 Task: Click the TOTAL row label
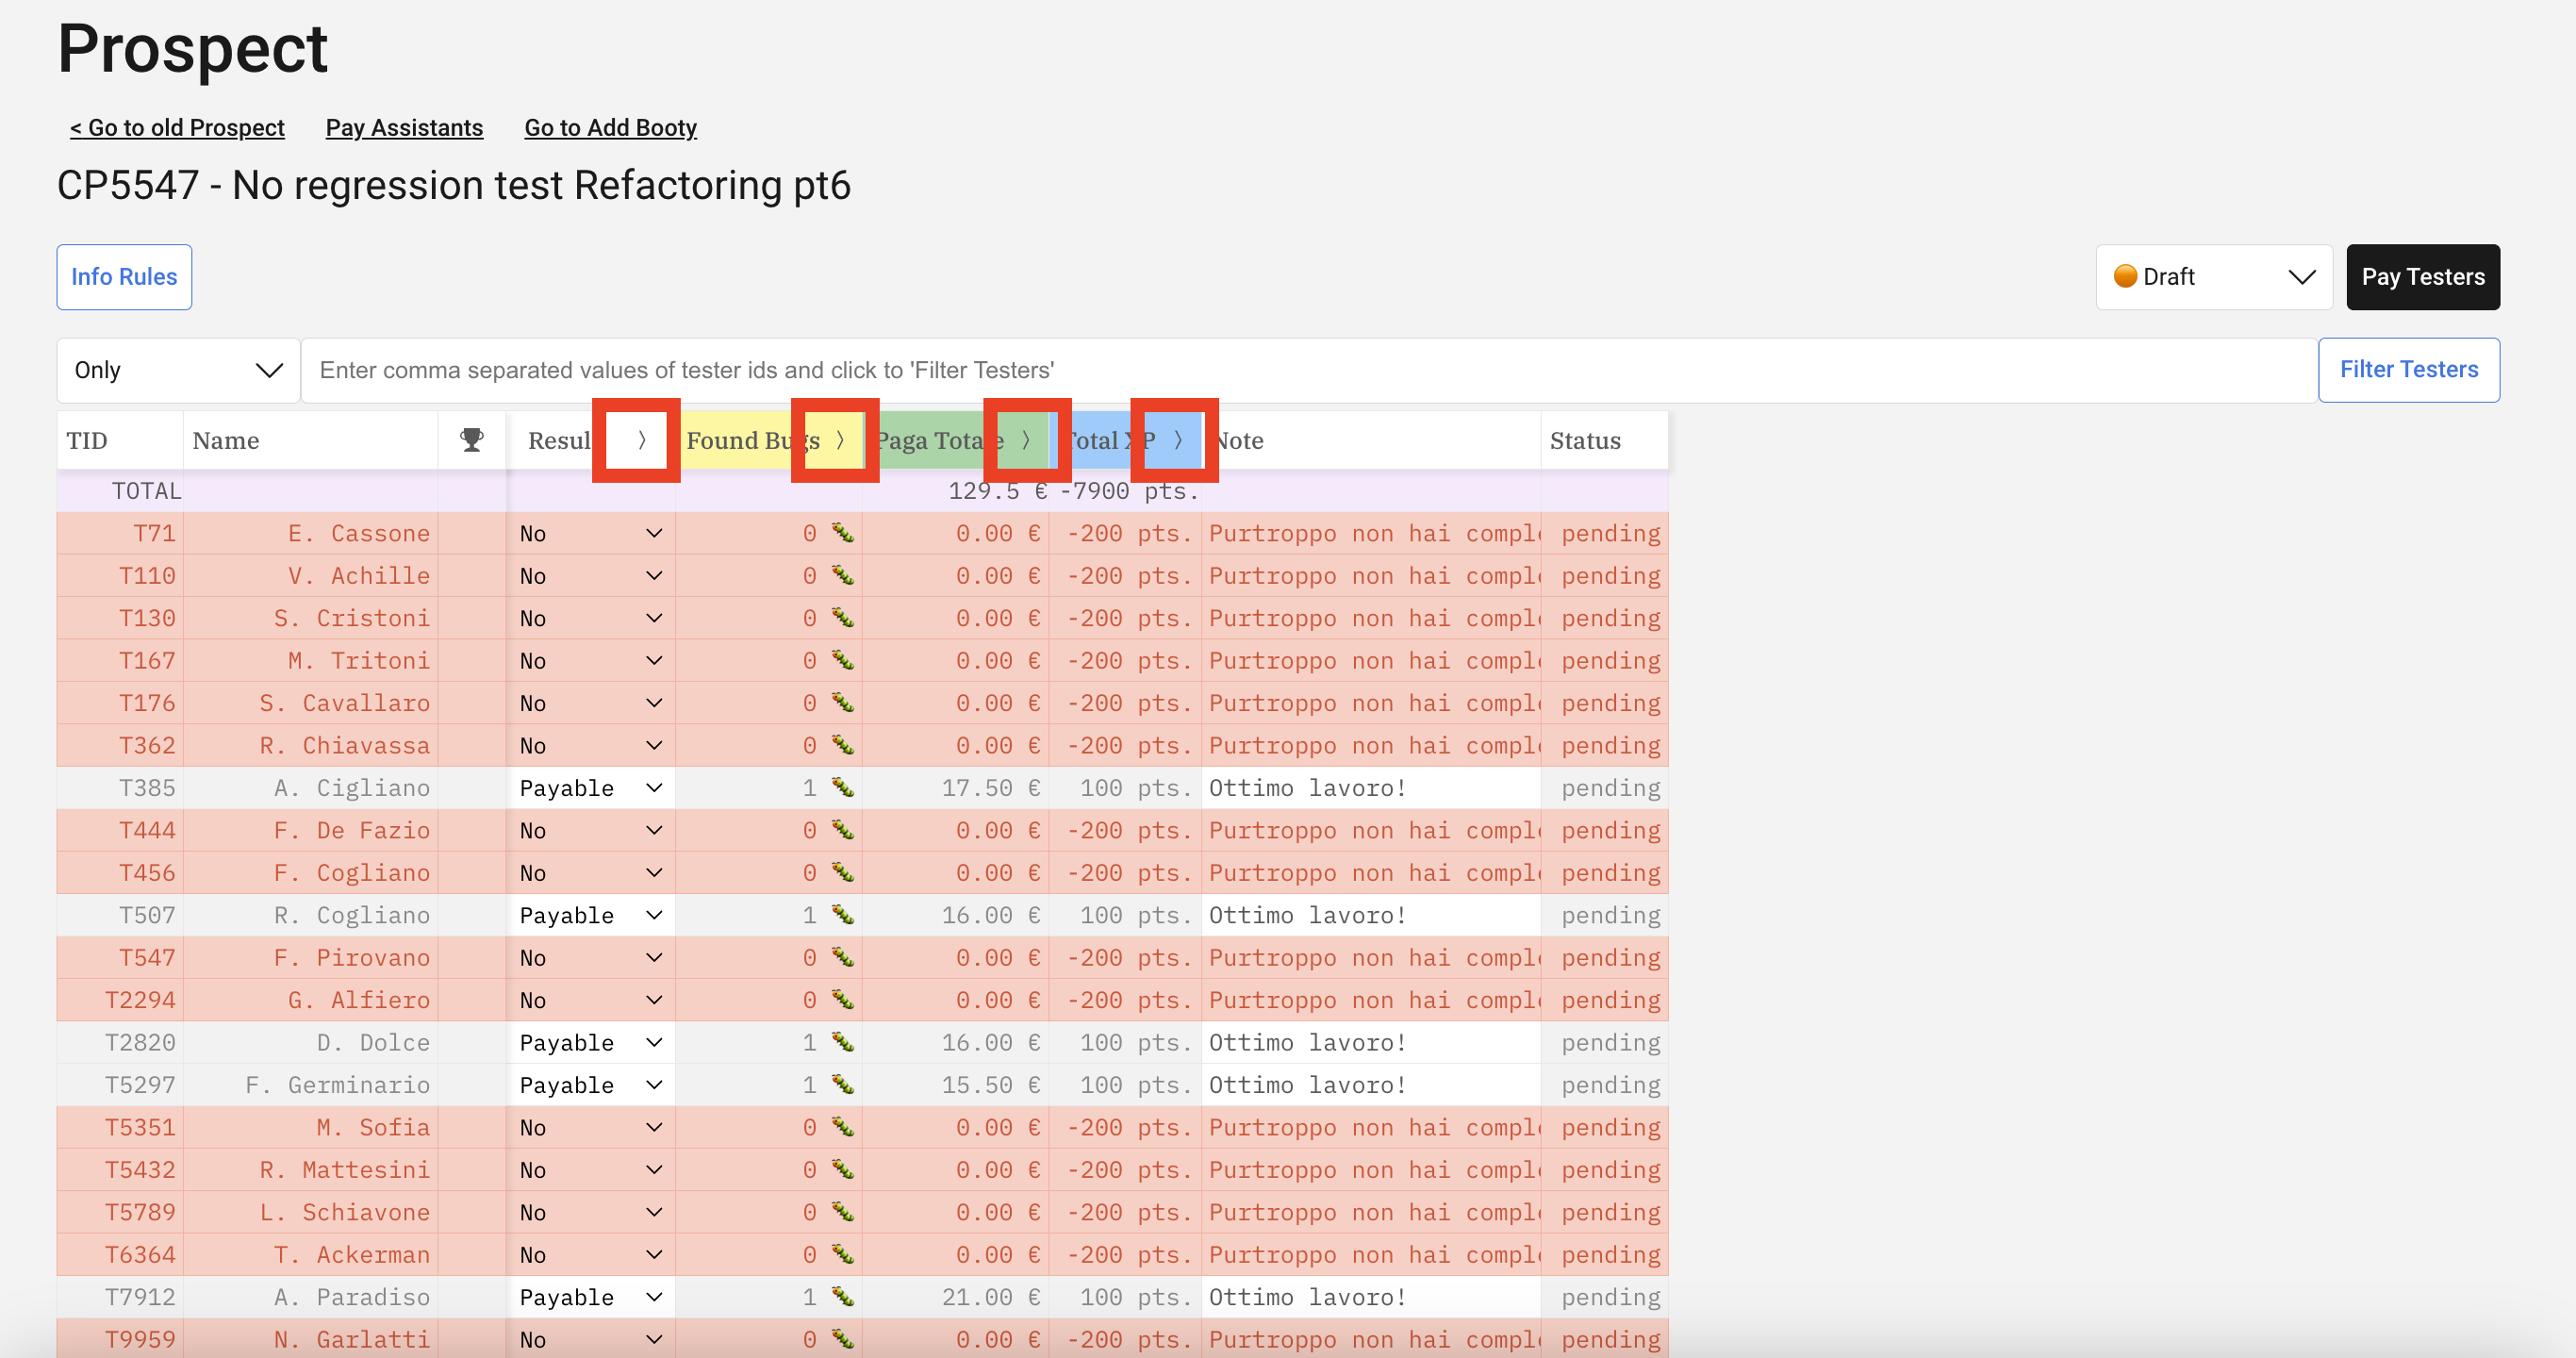(x=146, y=491)
